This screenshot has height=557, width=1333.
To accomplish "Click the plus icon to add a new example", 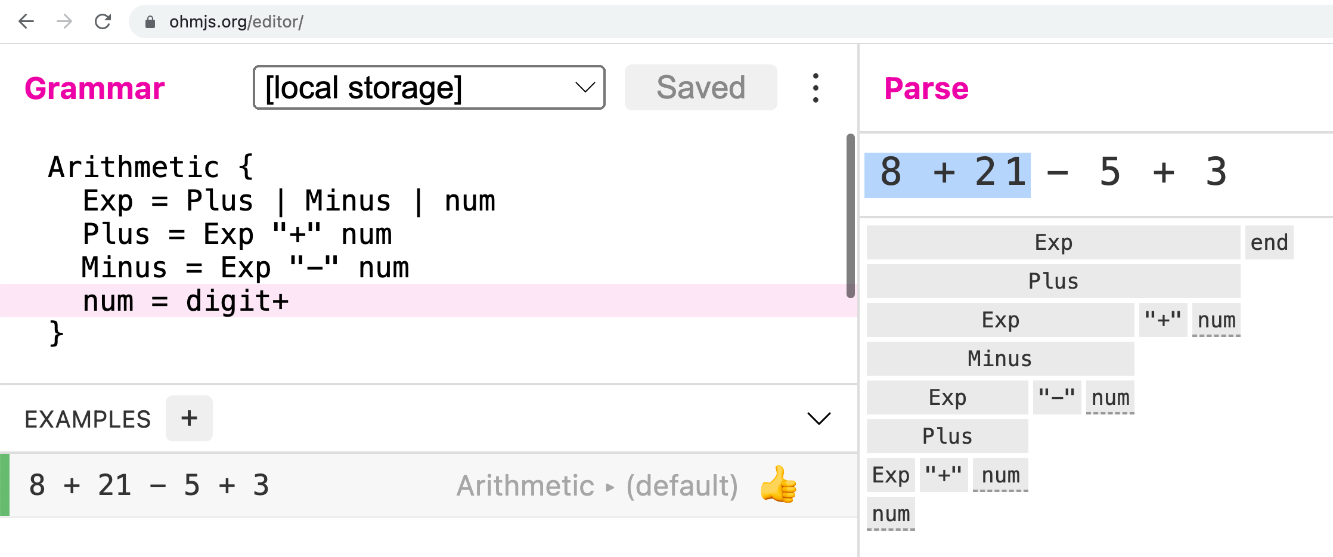I will coord(189,418).
